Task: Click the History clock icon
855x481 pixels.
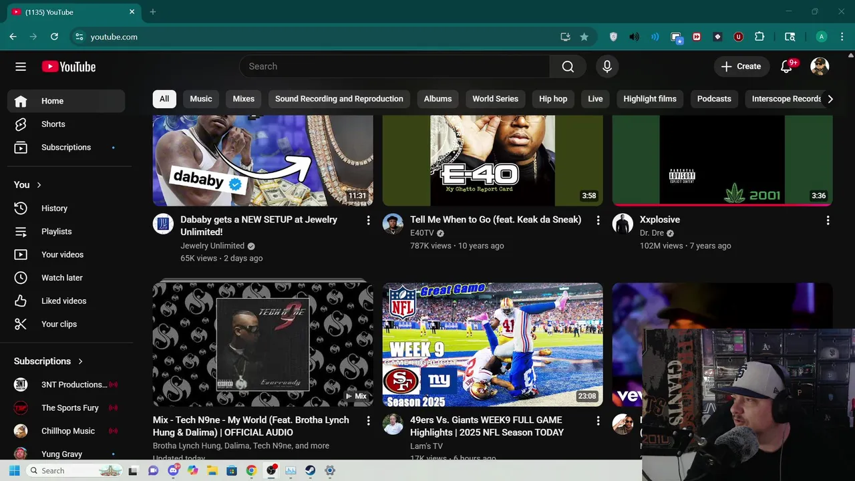Action: (21, 208)
